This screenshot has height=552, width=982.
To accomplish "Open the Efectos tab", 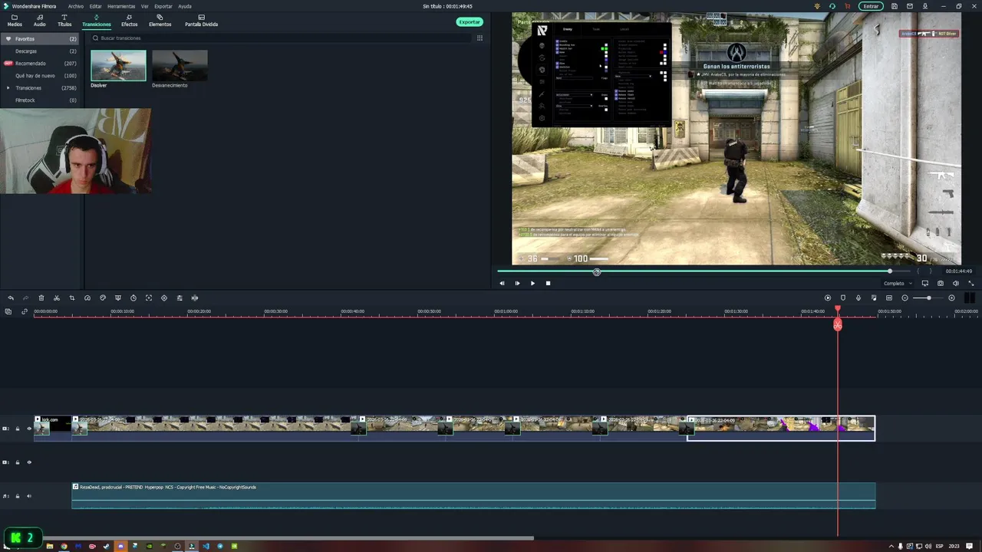I will (129, 21).
